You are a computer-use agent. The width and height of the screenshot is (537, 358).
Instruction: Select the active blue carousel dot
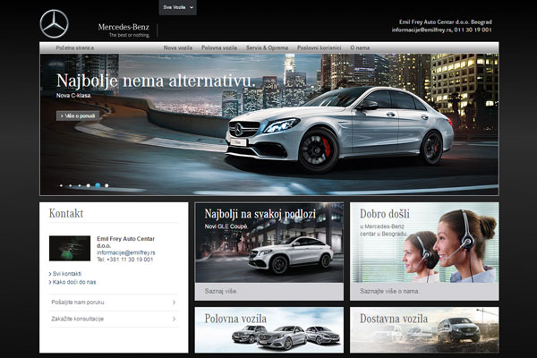98,185
